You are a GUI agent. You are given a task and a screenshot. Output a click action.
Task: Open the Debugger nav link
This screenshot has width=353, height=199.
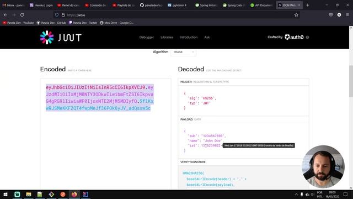(x=147, y=37)
